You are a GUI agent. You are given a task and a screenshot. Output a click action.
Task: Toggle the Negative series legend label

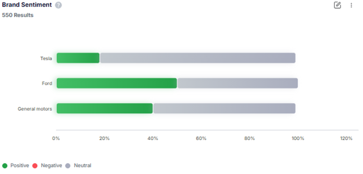point(51,165)
